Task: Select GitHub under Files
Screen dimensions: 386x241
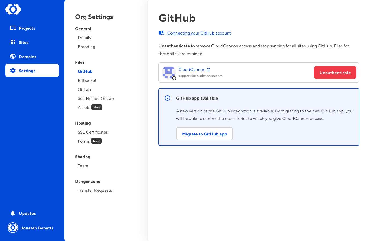Action: (x=85, y=71)
